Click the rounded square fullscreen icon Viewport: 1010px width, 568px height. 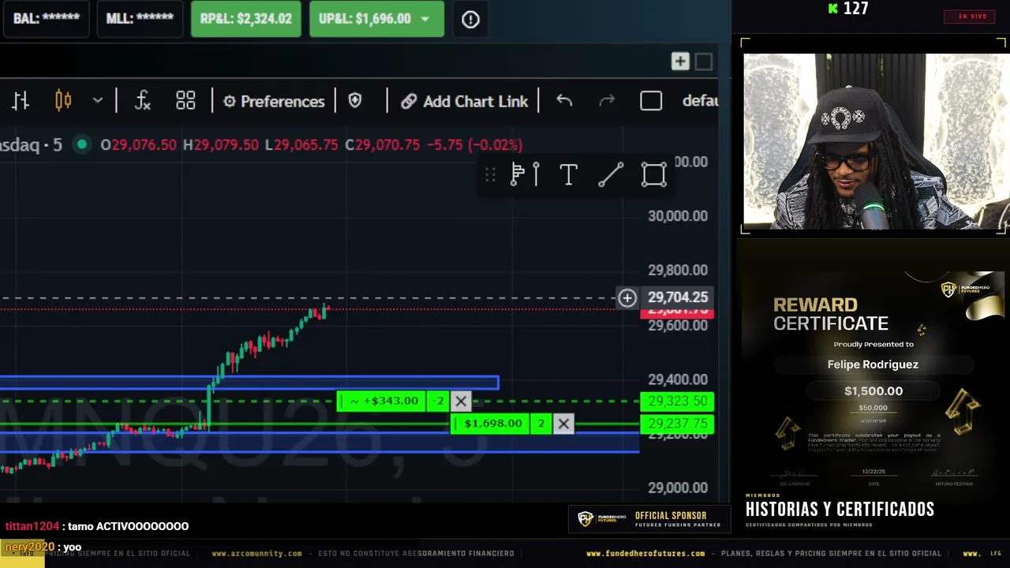click(x=651, y=101)
